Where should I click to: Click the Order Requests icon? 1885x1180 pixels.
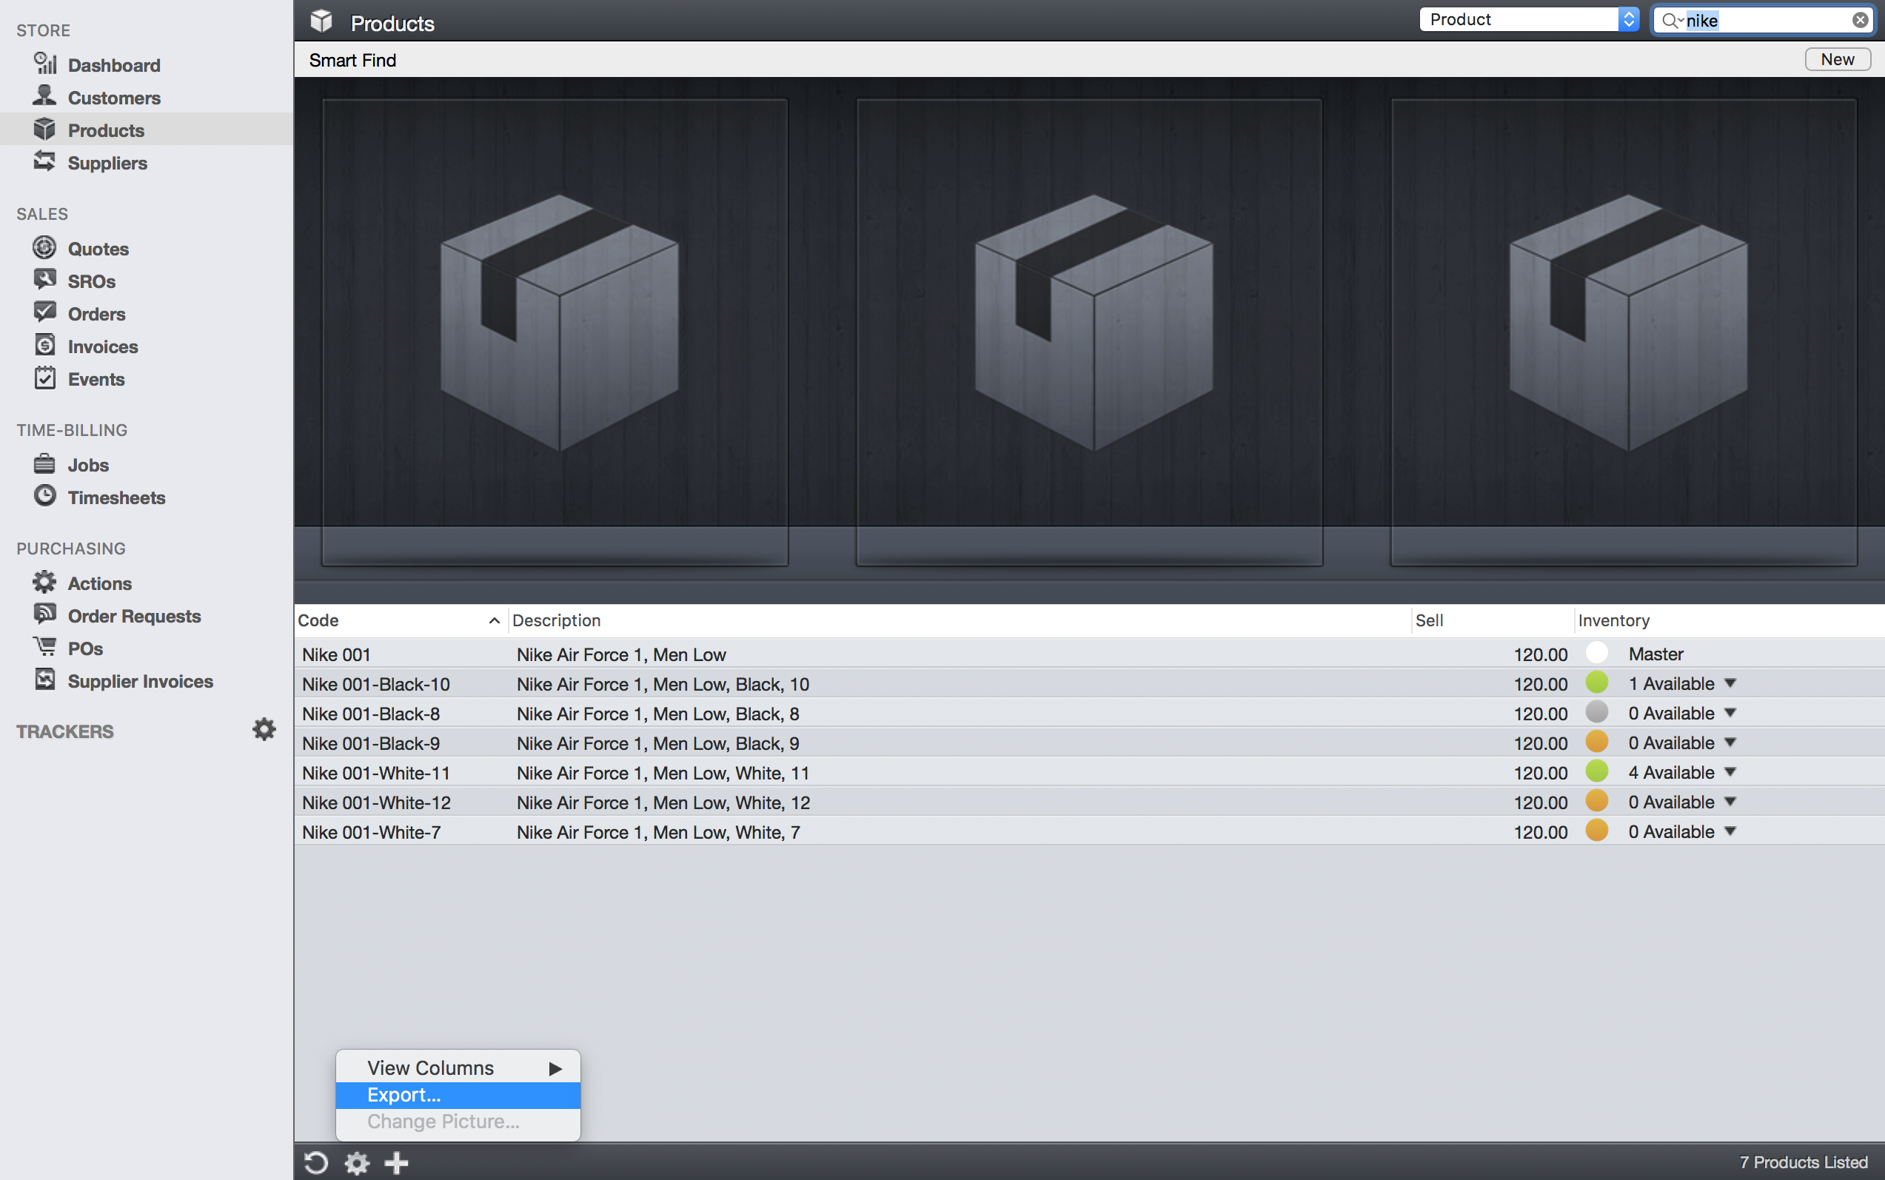(44, 614)
